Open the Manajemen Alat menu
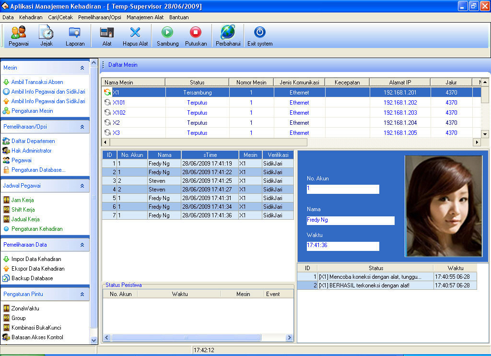 145,17
